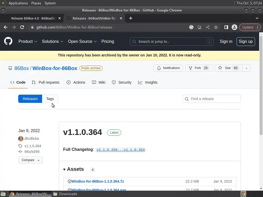Close the Release 86Box 4.0 tab
263x197 pixels.
coord(60,18)
